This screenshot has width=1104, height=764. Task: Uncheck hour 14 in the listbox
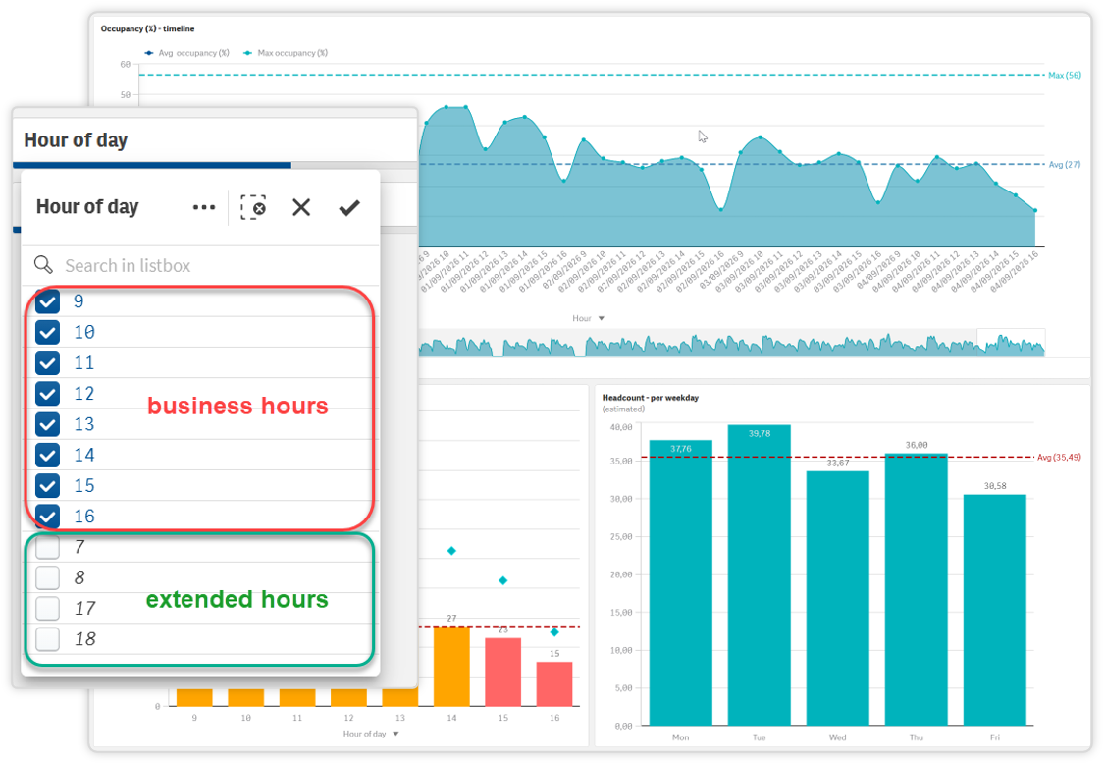tap(48, 455)
